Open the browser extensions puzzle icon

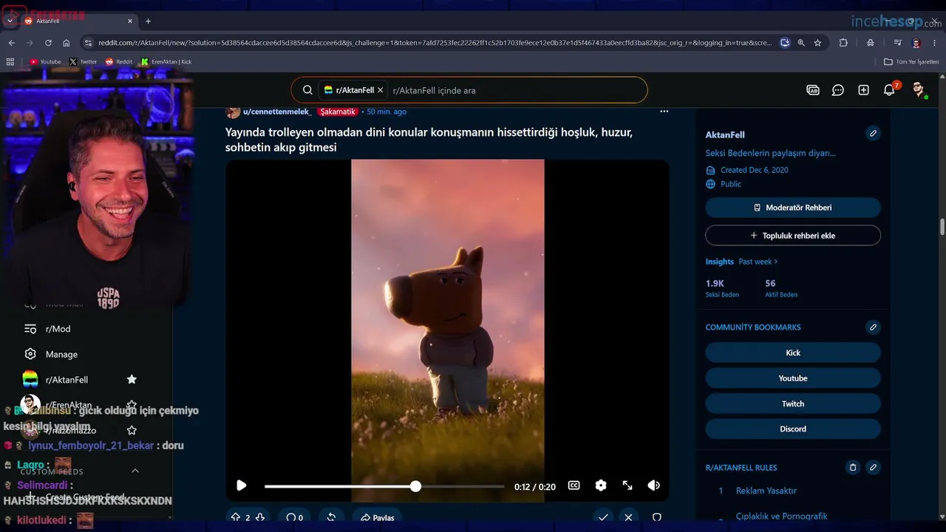coord(843,43)
